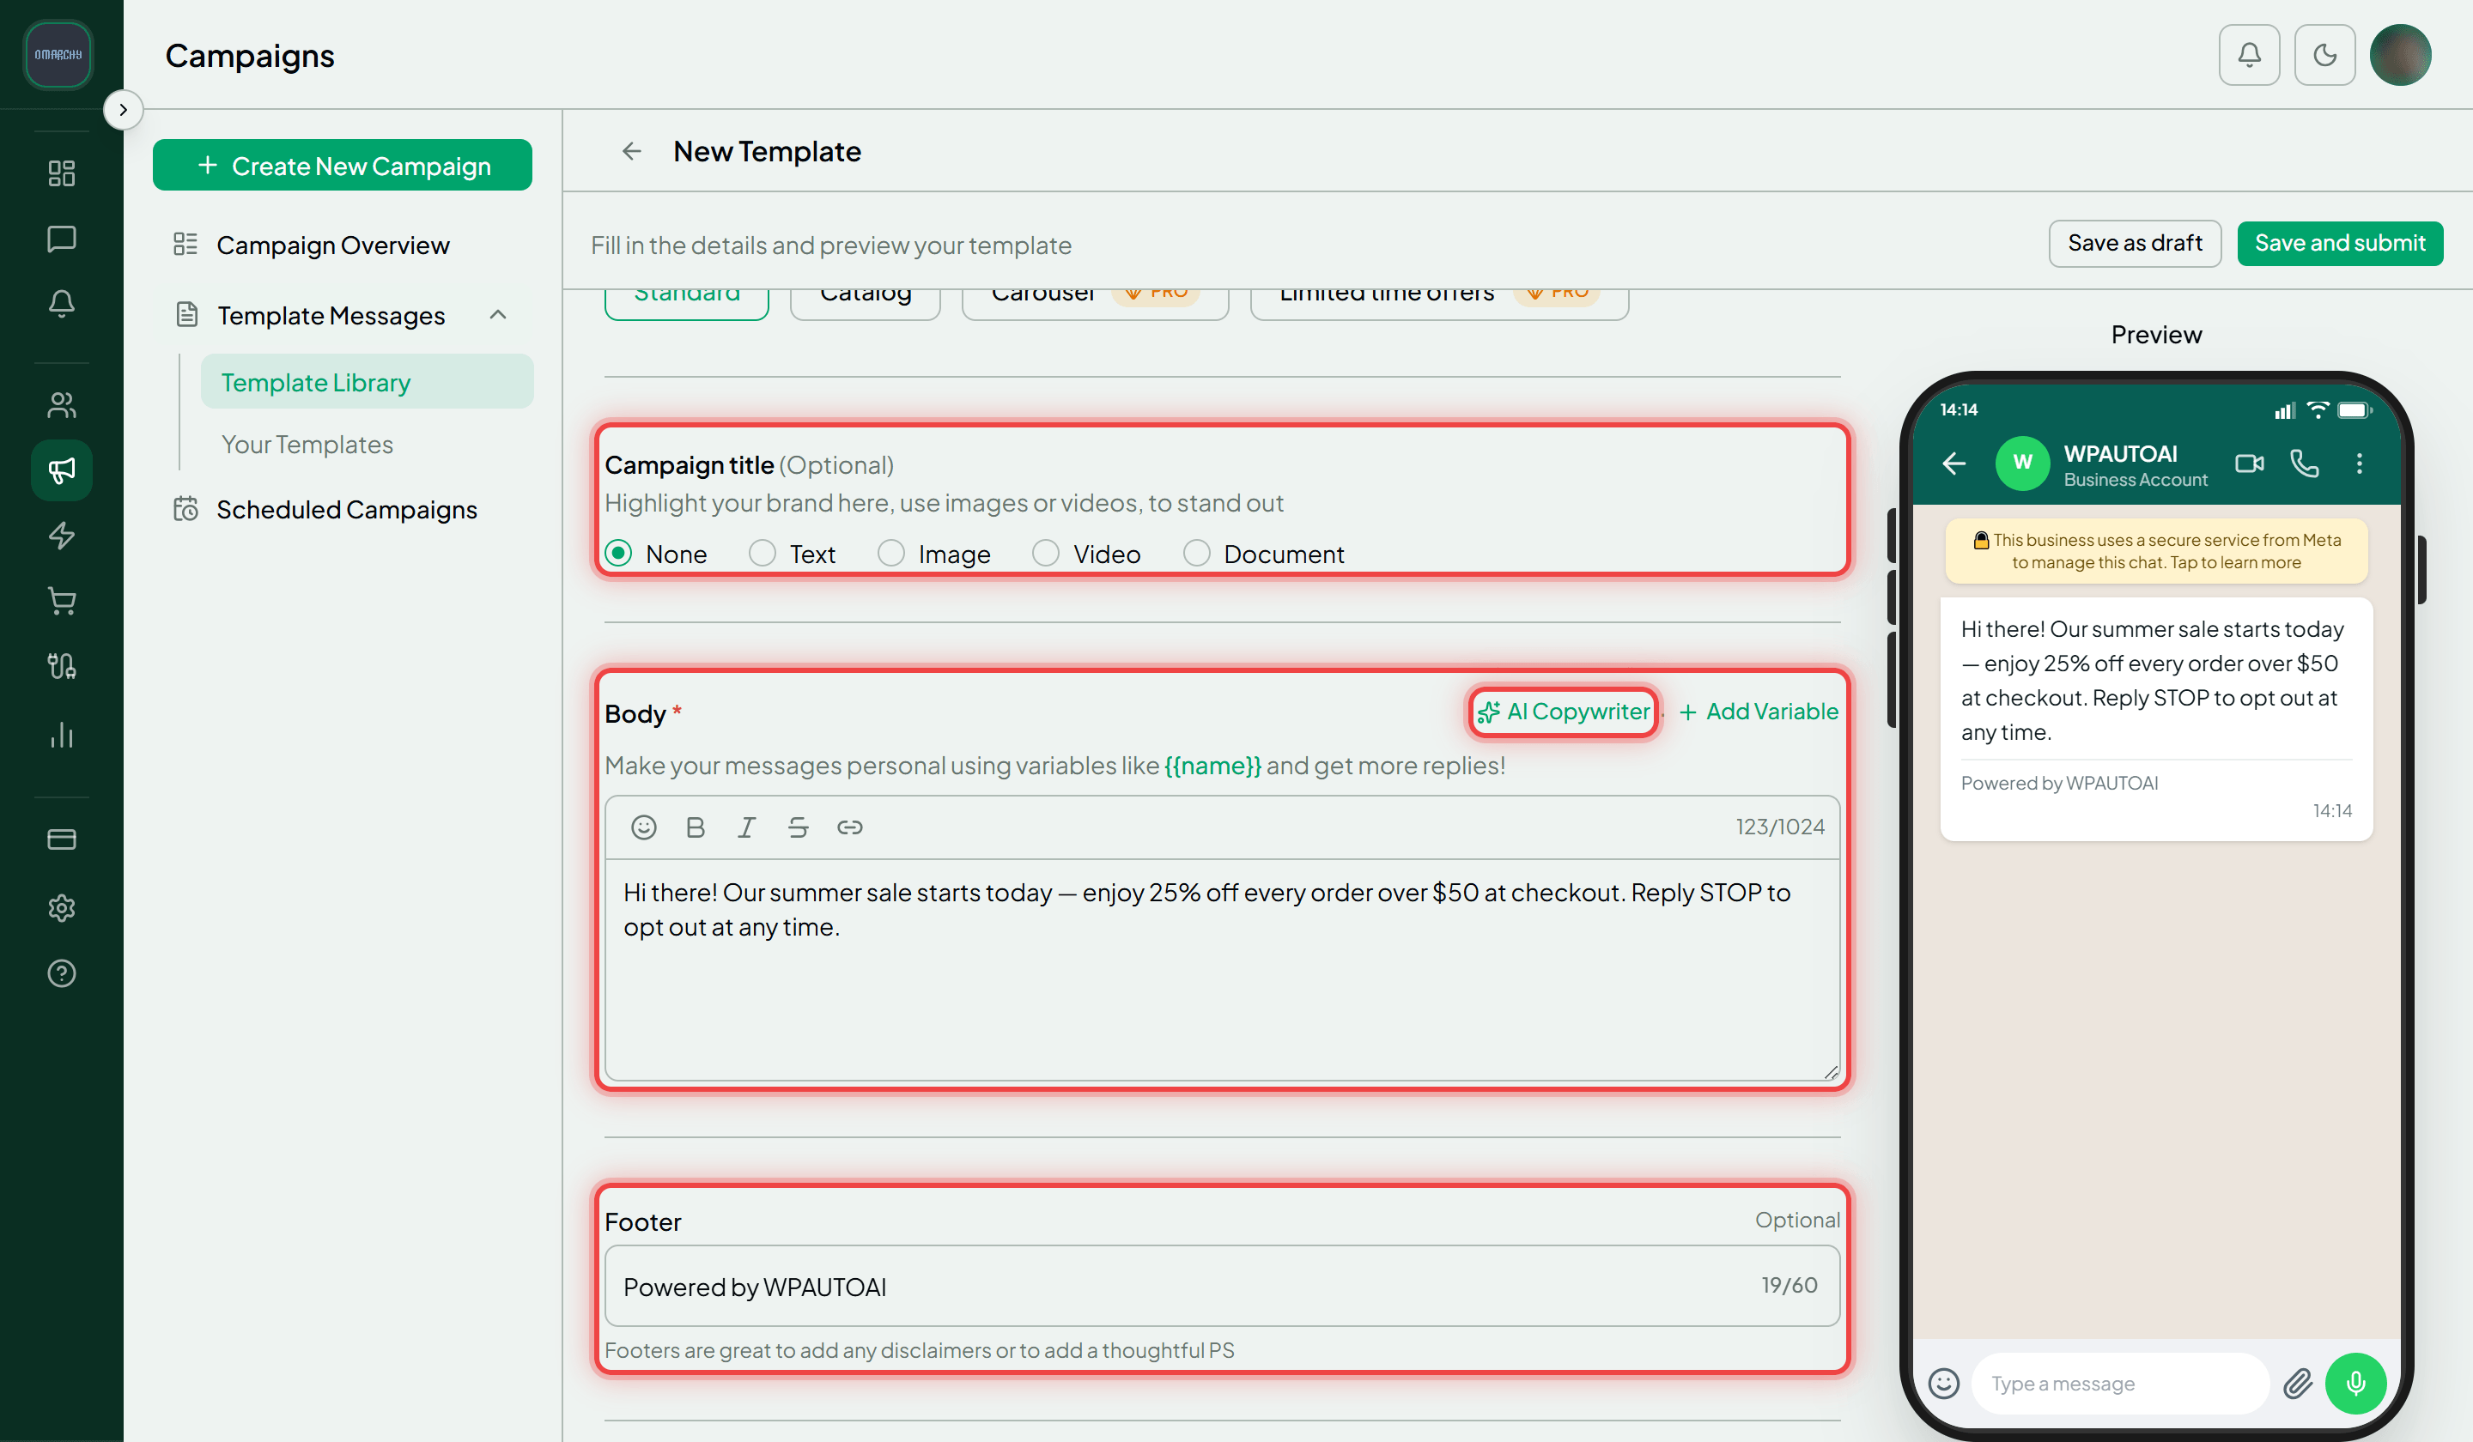Image resolution: width=2473 pixels, height=1442 pixels.
Task: Apply strikethrough formatting to body text
Action: [798, 827]
